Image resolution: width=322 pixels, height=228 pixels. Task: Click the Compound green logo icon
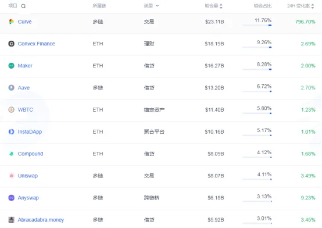point(11,154)
